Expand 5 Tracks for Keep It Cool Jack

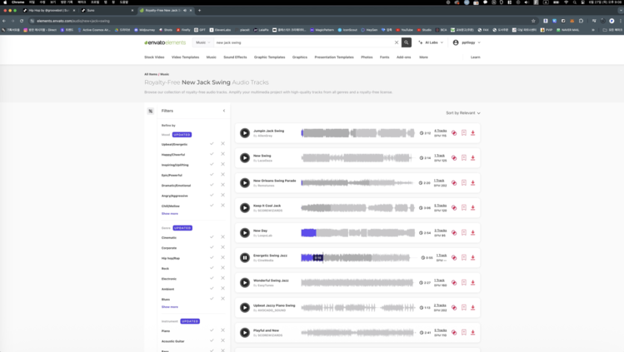(x=440, y=206)
